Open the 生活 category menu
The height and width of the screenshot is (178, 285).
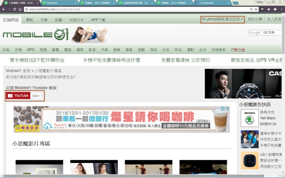point(203,50)
